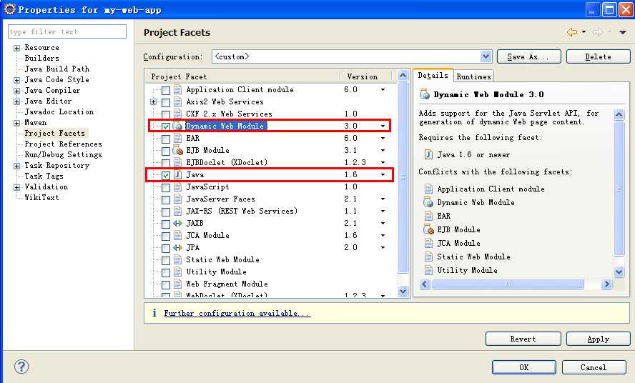Viewport: 635px width, 383px height.
Task: Click the facet list scroll down arrow
Action: (x=403, y=291)
